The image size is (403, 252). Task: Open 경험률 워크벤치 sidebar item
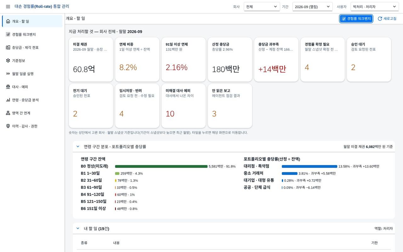click(32, 34)
